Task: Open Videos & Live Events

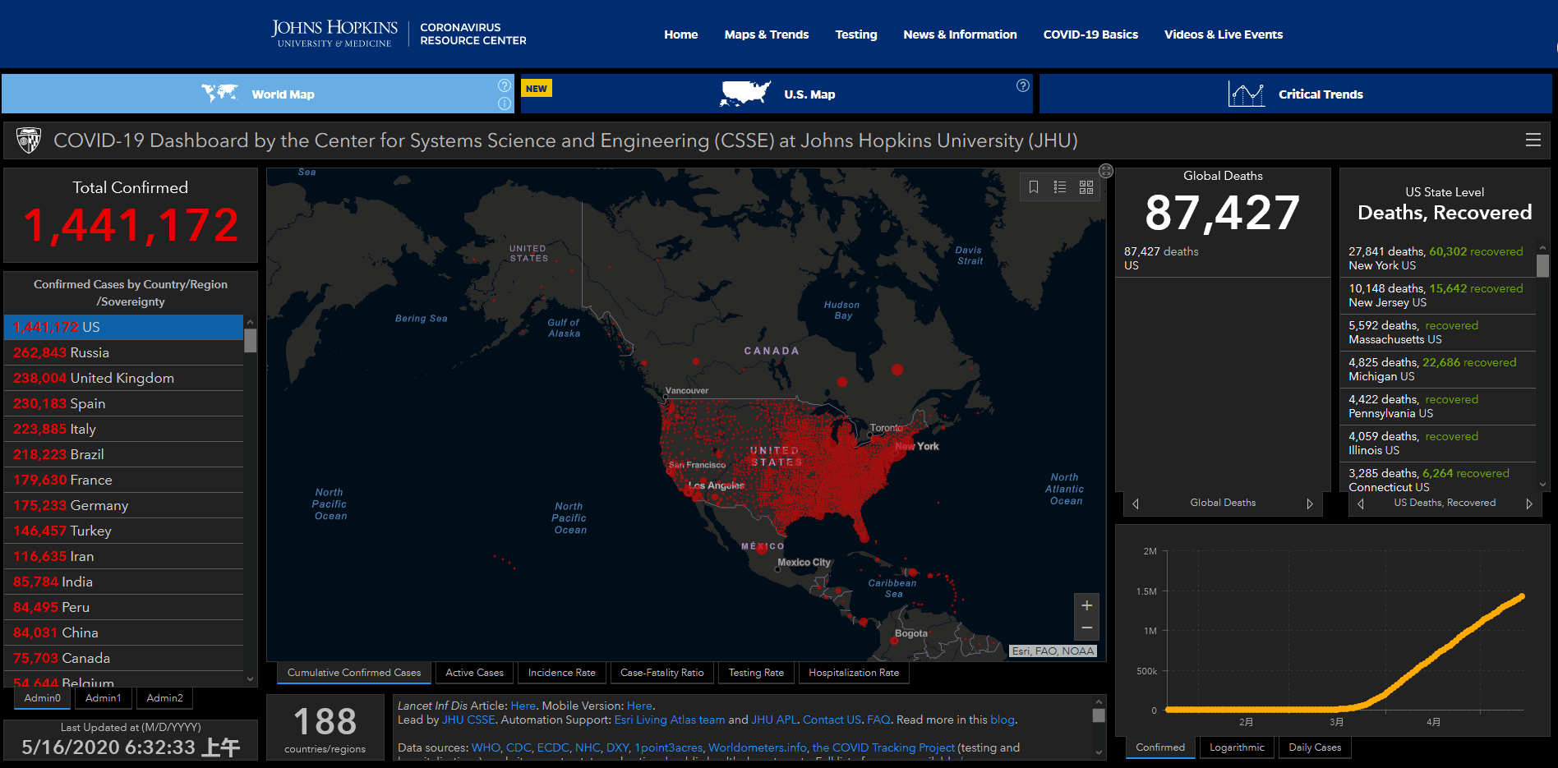Action: pos(1224,34)
